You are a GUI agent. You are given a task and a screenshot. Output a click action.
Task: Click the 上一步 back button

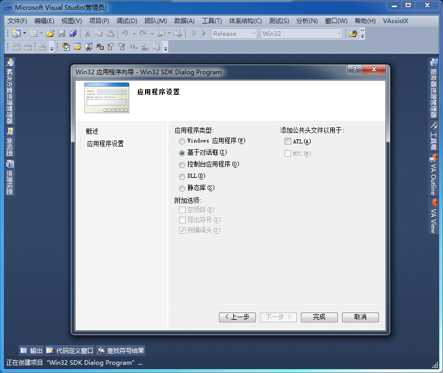(237, 317)
